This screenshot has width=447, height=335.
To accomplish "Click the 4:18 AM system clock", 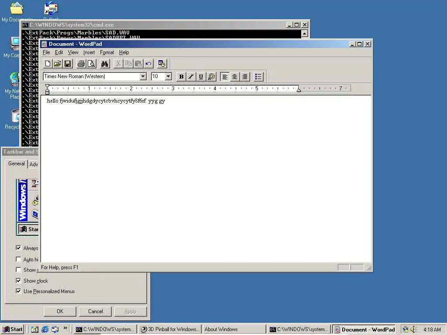I will tap(432, 330).
